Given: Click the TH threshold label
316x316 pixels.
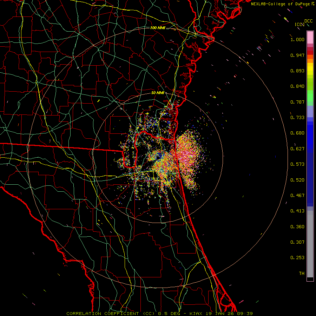Looking at the screenshot, I should [302, 274].
